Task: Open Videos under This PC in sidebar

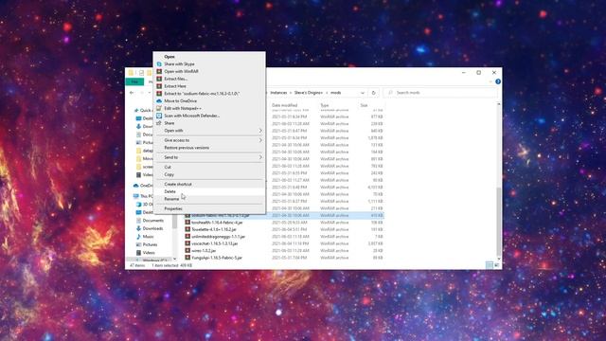Action: coord(149,253)
